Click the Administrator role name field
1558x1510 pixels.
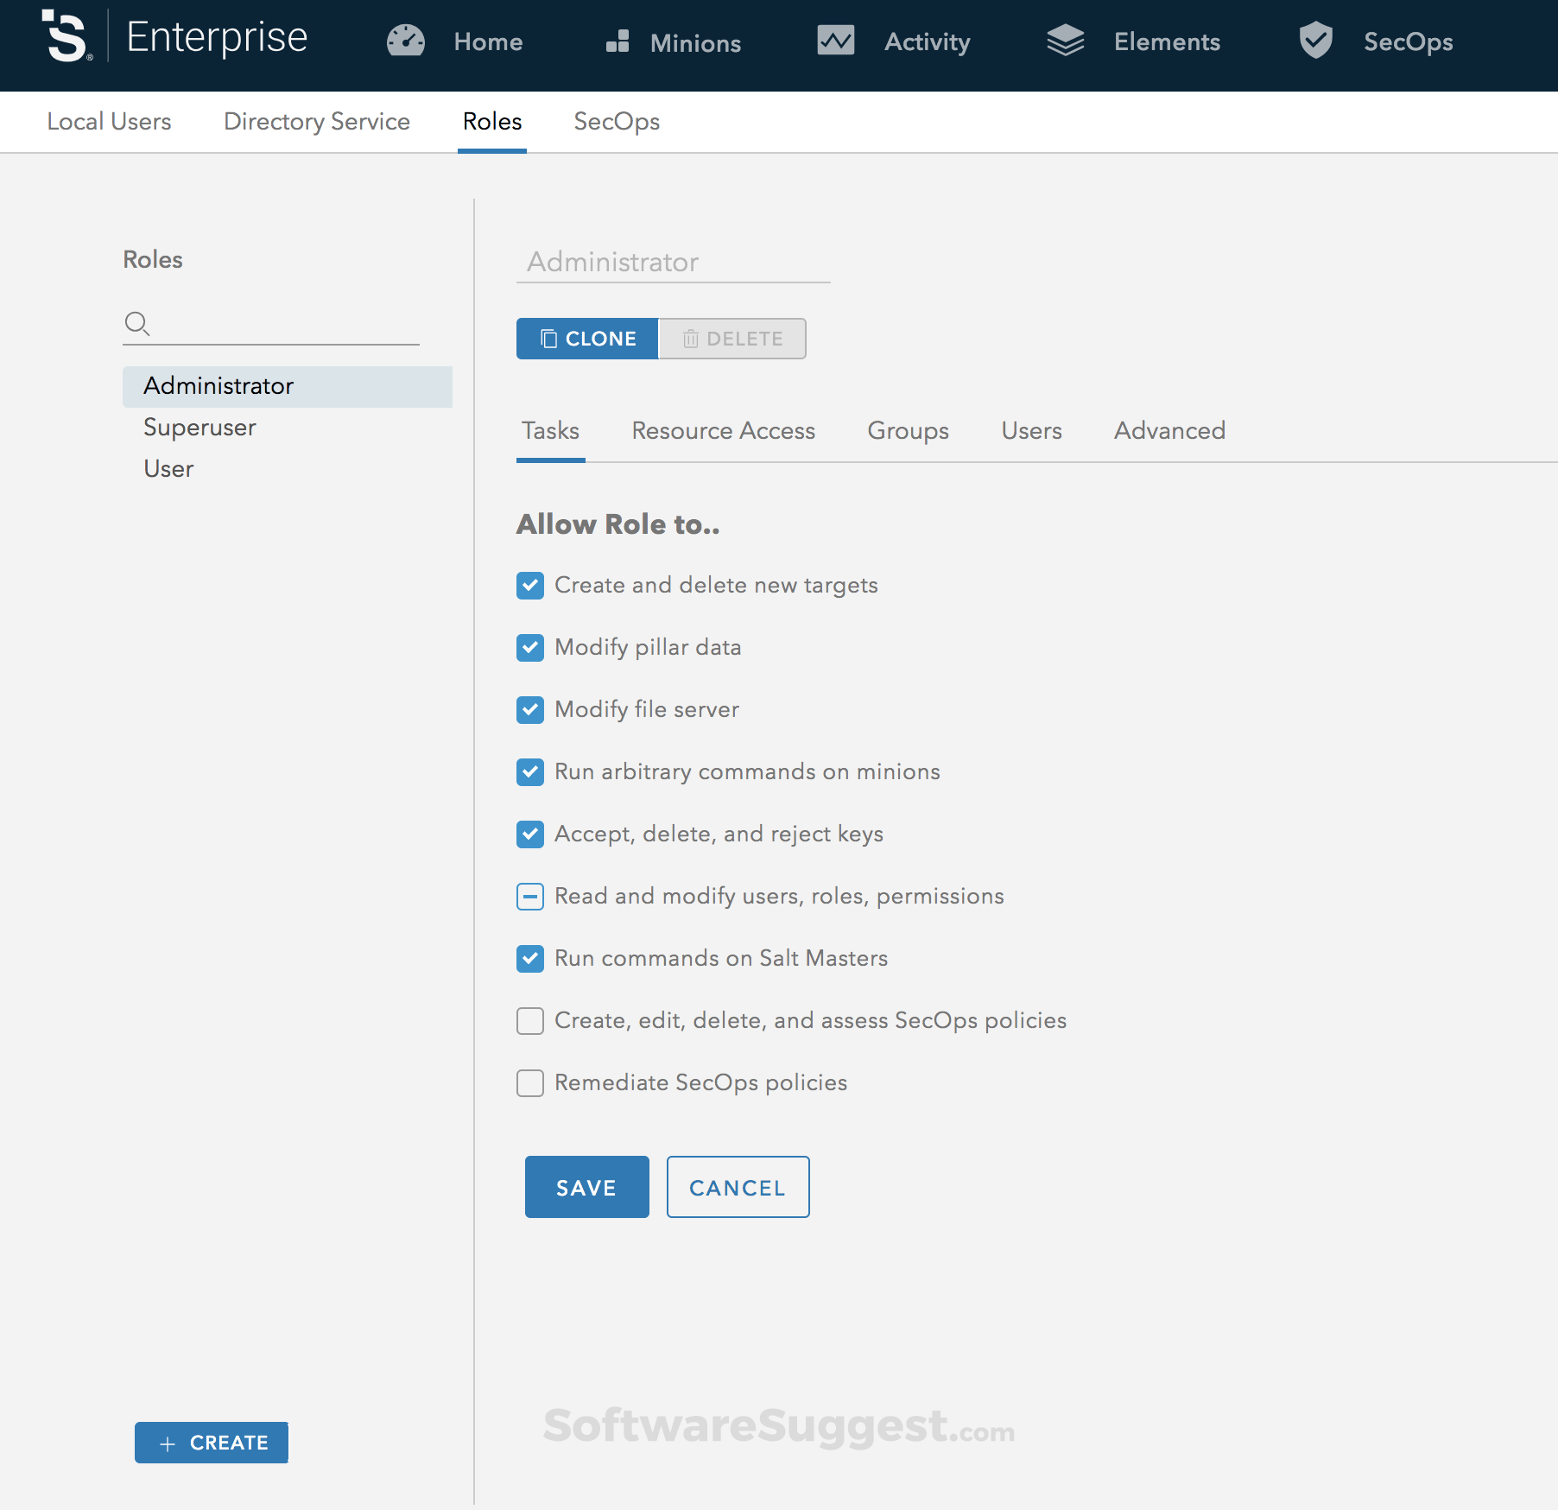[674, 262]
